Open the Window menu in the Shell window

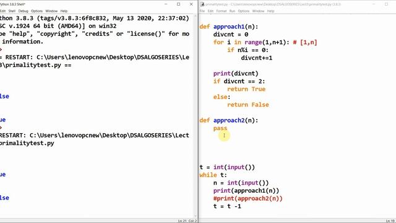click(51, 11)
